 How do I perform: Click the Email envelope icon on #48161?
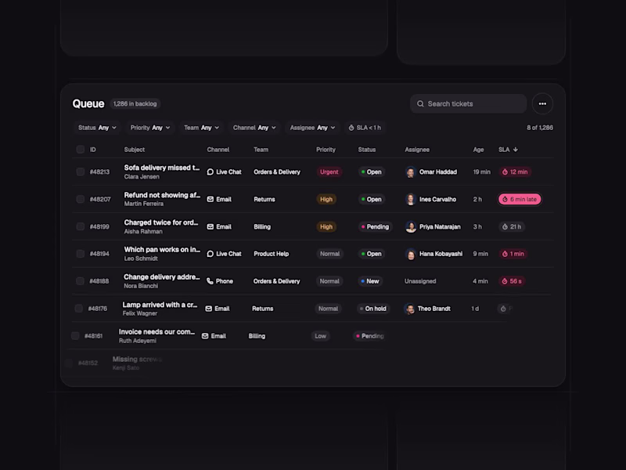click(x=205, y=336)
